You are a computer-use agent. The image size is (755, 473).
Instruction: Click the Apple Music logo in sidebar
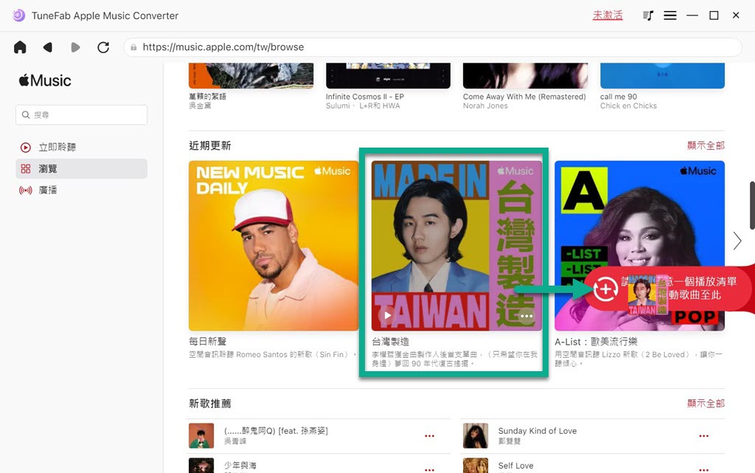tap(45, 80)
